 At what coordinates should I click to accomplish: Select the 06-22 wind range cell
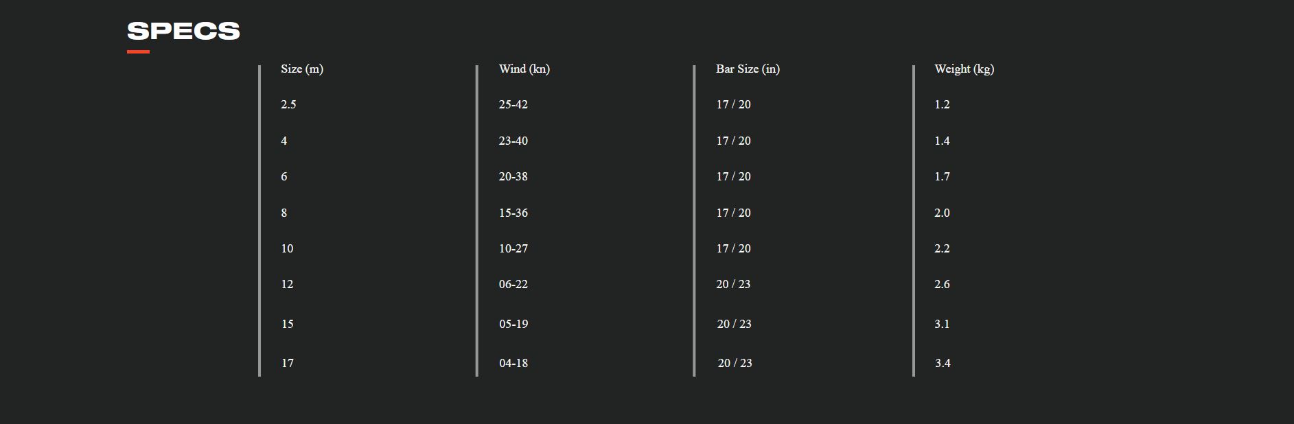513,284
